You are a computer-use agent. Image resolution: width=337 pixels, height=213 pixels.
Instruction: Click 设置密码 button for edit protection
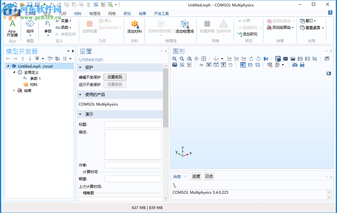115,77
